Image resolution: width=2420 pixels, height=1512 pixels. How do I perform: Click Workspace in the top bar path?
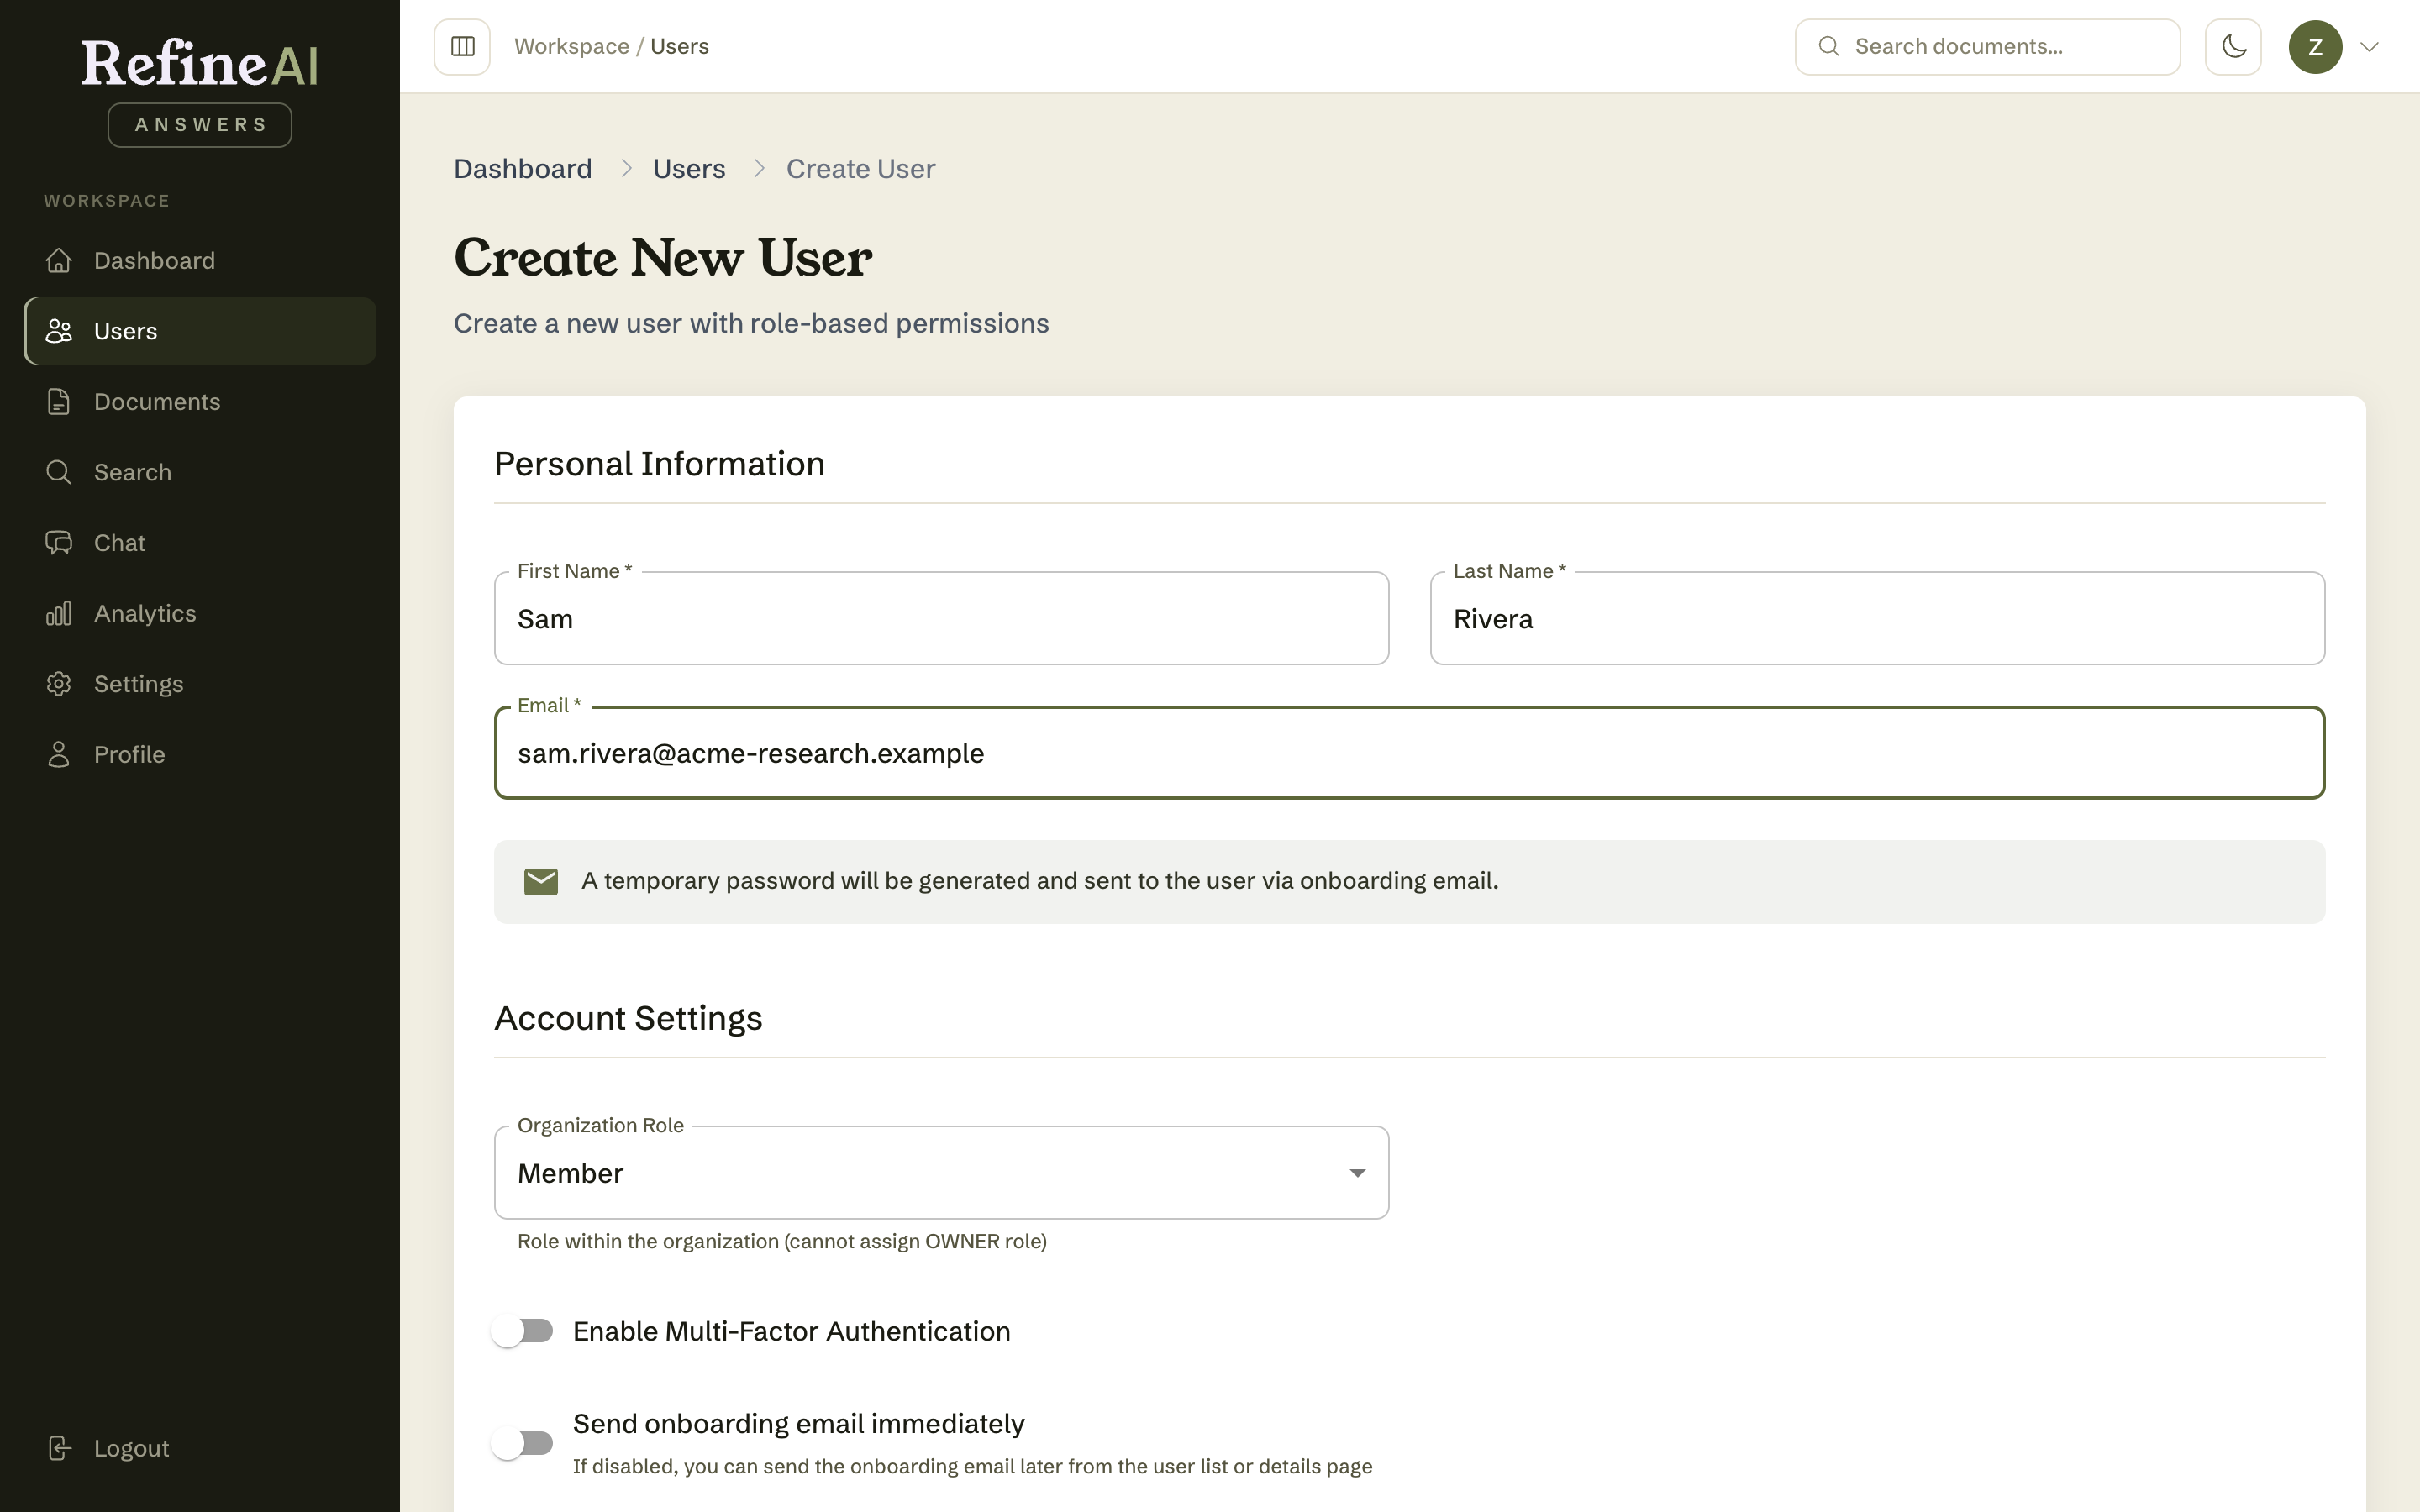[572, 47]
